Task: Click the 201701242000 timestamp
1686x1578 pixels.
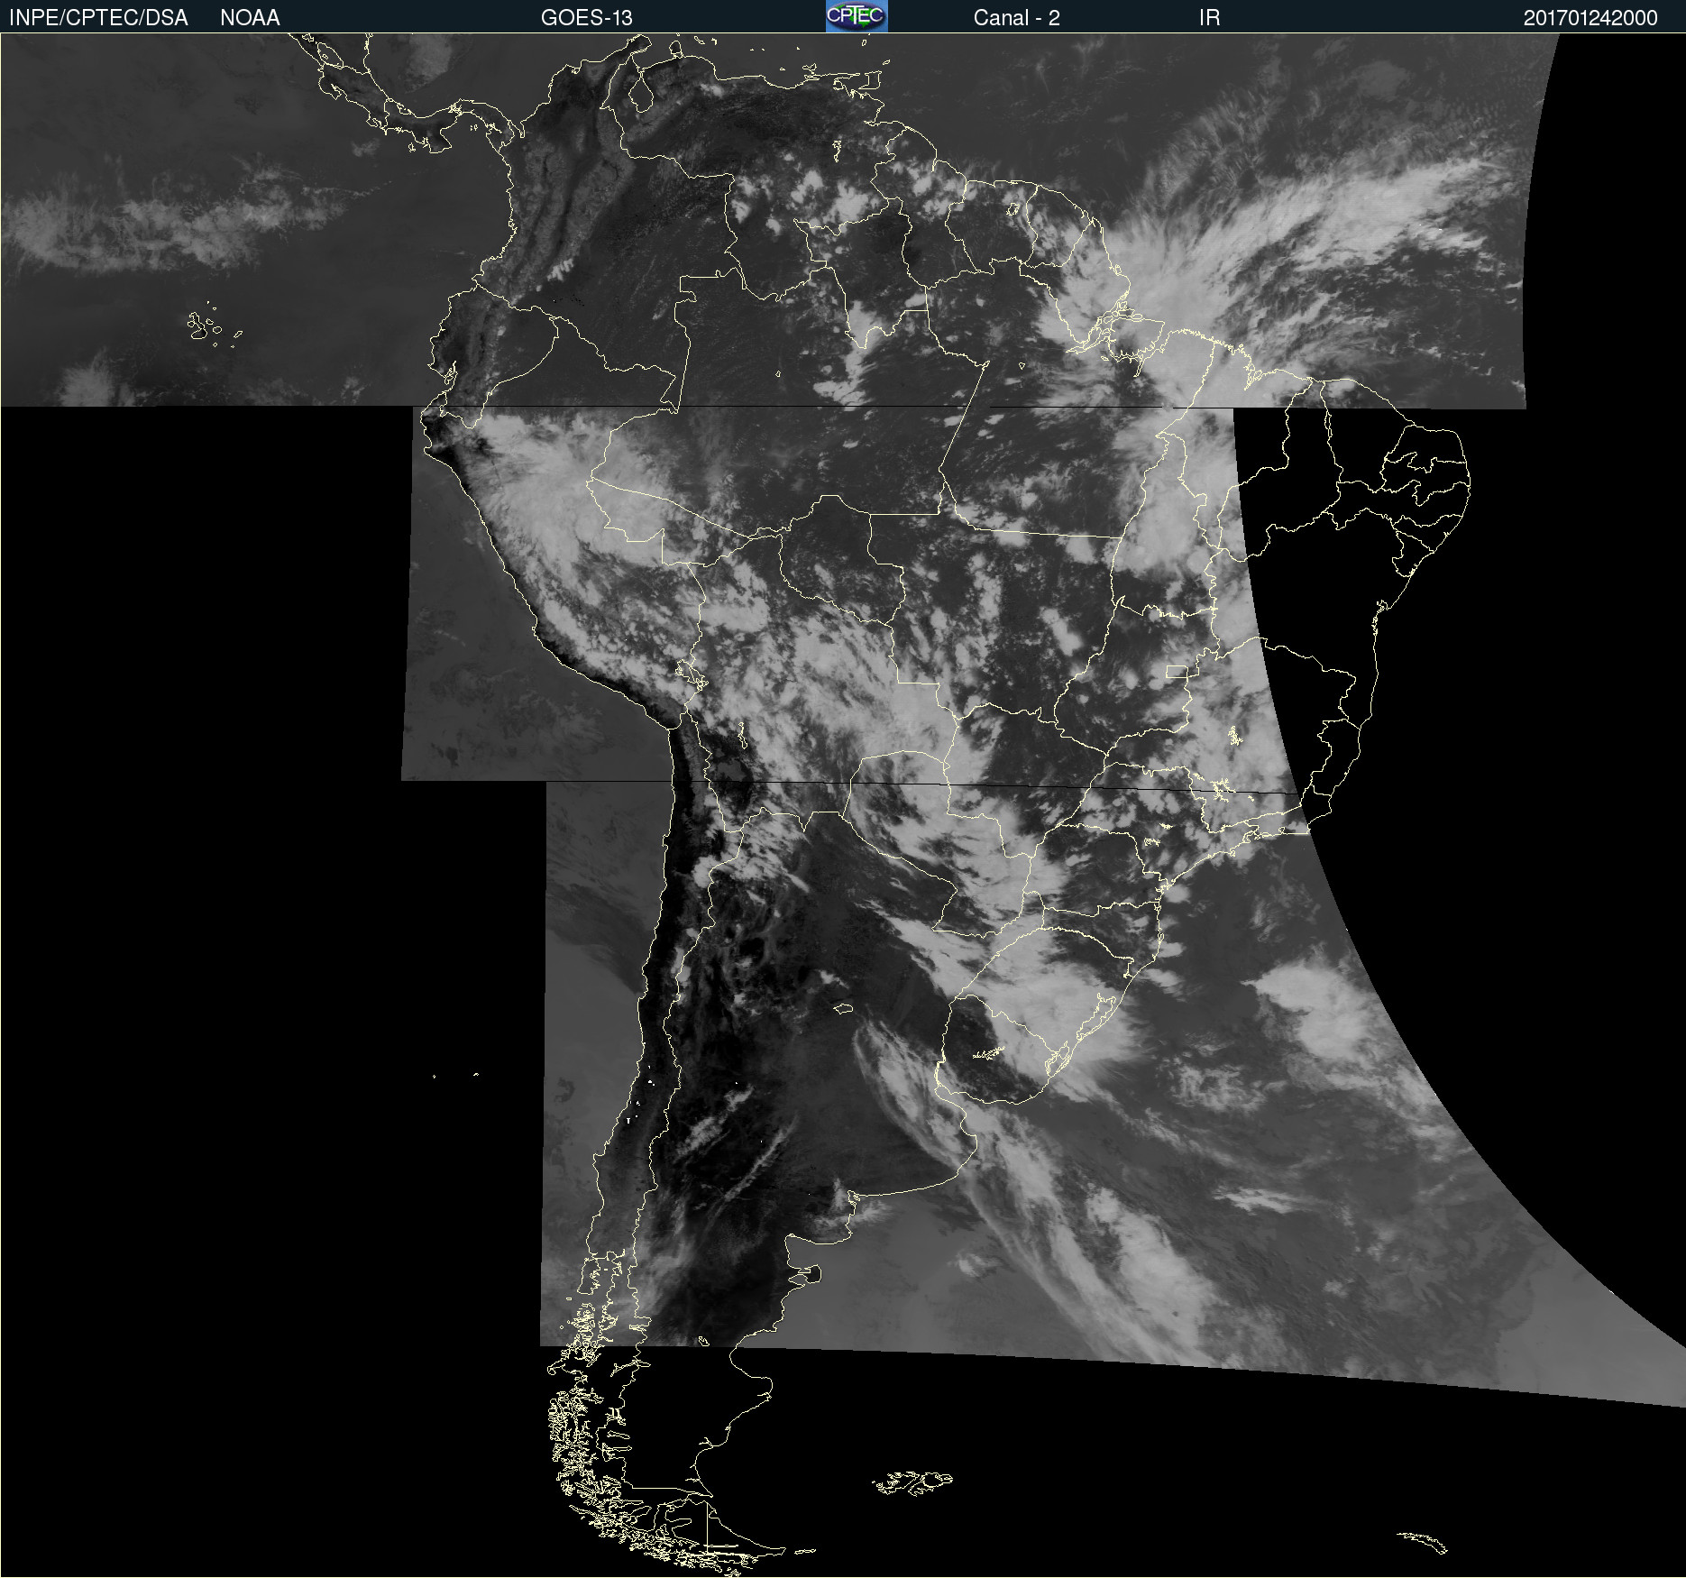Action: pos(1590,18)
